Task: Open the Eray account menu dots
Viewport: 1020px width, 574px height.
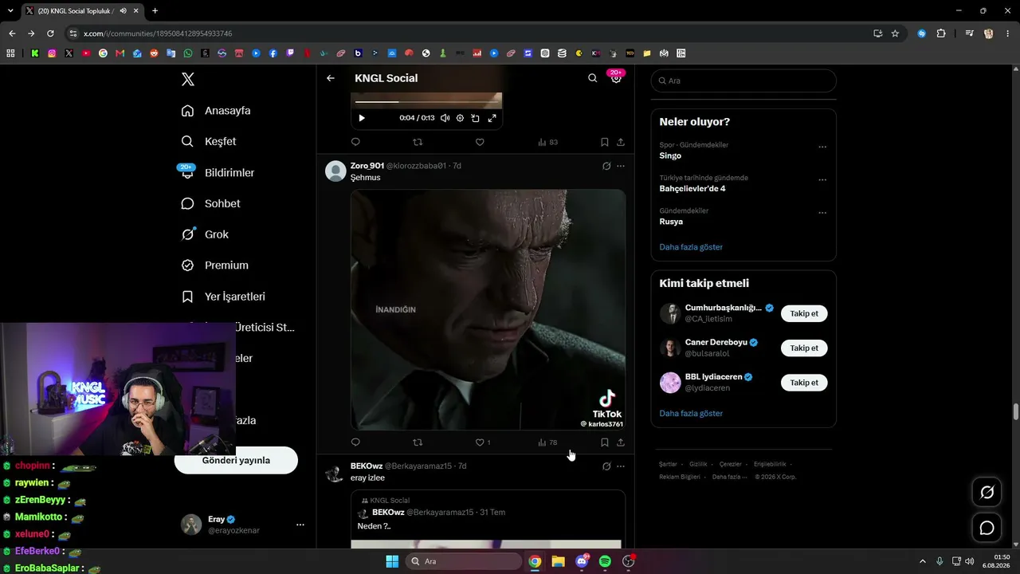Action: (x=300, y=525)
